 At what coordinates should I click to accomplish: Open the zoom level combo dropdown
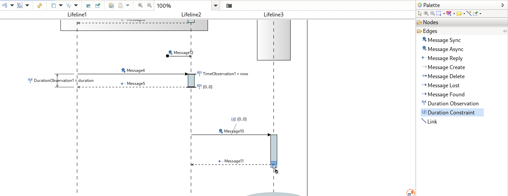click(x=216, y=6)
